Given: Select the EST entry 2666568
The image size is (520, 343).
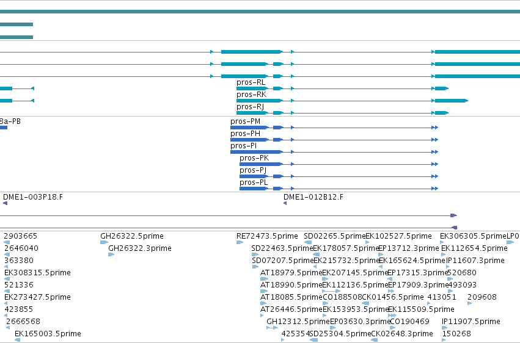Looking at the screenshot, I should pyautogui.click(x=23, y=322).
